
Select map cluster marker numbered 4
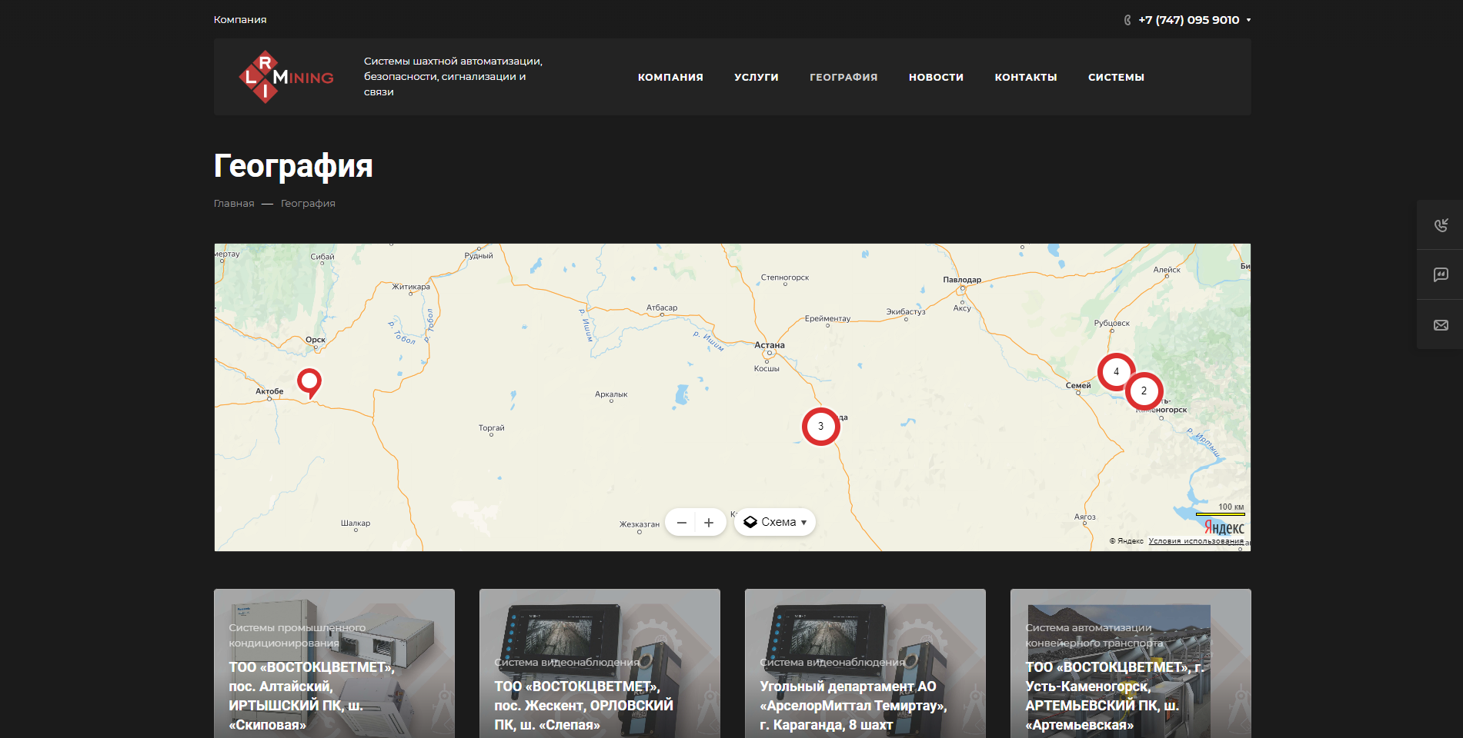click(x=1116, y=372)
